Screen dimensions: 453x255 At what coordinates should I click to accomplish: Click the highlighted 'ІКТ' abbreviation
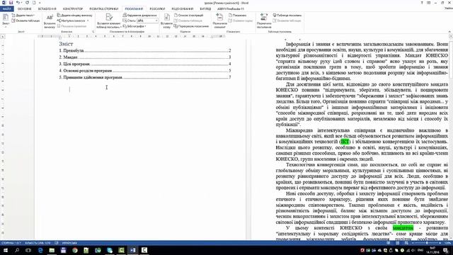click(345, 142)
